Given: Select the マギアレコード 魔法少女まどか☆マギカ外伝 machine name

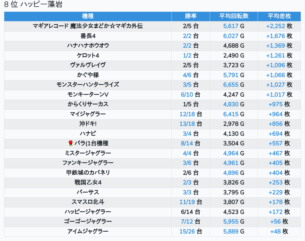Looking at the screenshot, I should click(x=88, y=26).
